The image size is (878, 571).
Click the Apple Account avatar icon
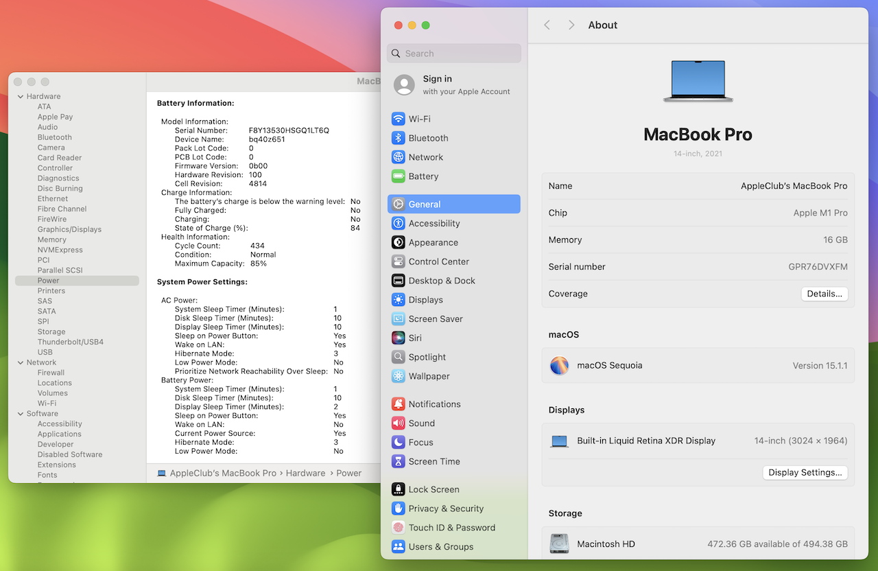(404, 85)
